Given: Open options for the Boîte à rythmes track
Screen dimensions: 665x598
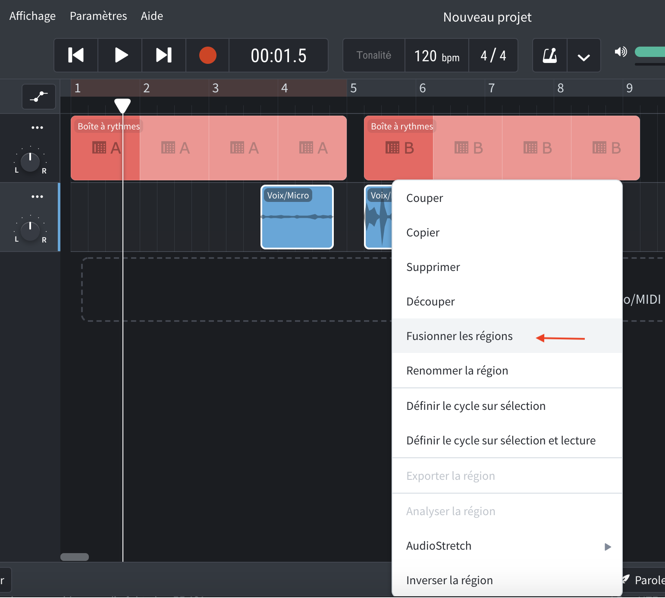Looking at the screenshot, I should click(x=38, y=127).
